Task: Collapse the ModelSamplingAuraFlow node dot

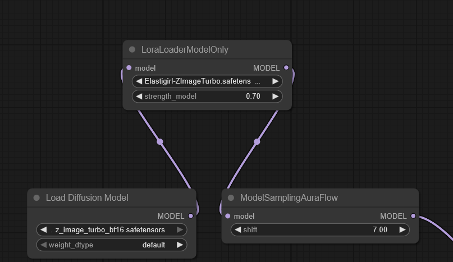Action: (231, 197)
